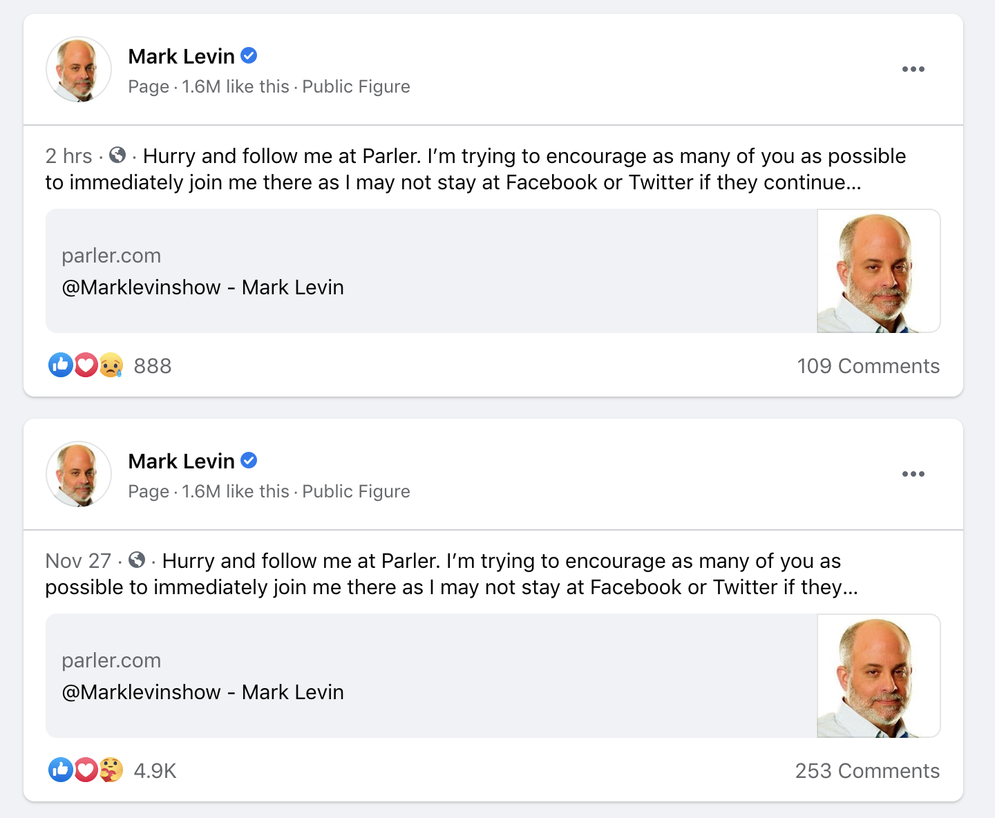The image size is (995, 818).
Task: Click the Love heart reaction on the 4.9K post
Action: click(x=86, y=770)
